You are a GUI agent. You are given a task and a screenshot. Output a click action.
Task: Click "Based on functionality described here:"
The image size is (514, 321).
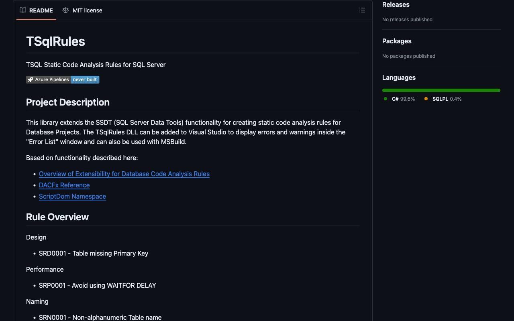(82, 158)
